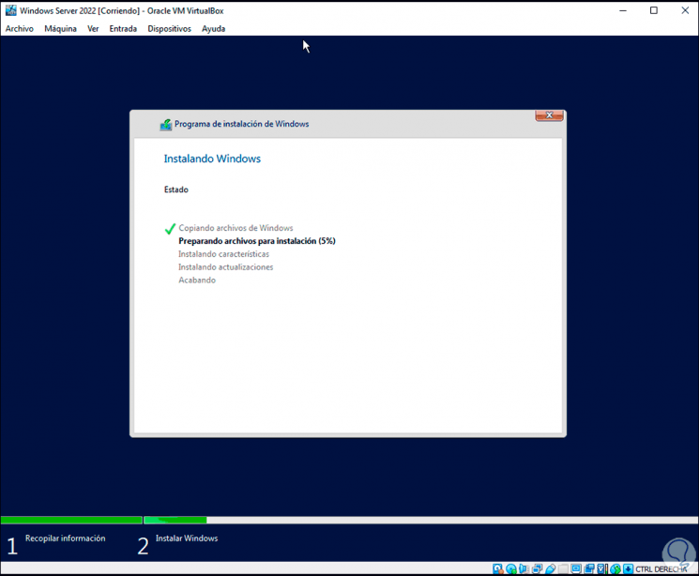This screenshot has width=699, height=576.
Task: Click the CTRL DERECHA host key label
Action: click(x=661, y=569)
